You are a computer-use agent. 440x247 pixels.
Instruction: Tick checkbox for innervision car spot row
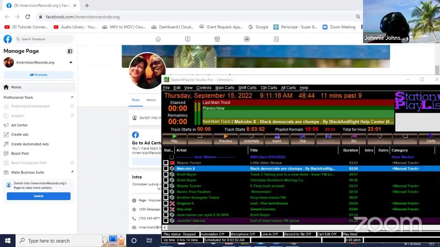[x=166, y=215]
